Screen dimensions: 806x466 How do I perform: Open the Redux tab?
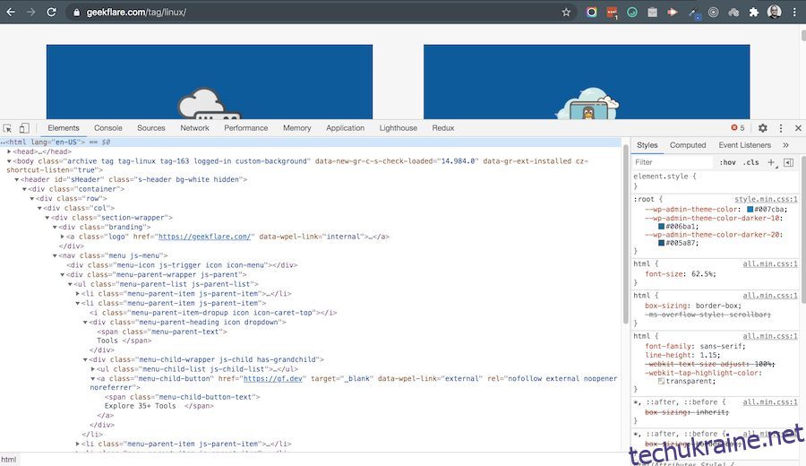coord(443,128)
